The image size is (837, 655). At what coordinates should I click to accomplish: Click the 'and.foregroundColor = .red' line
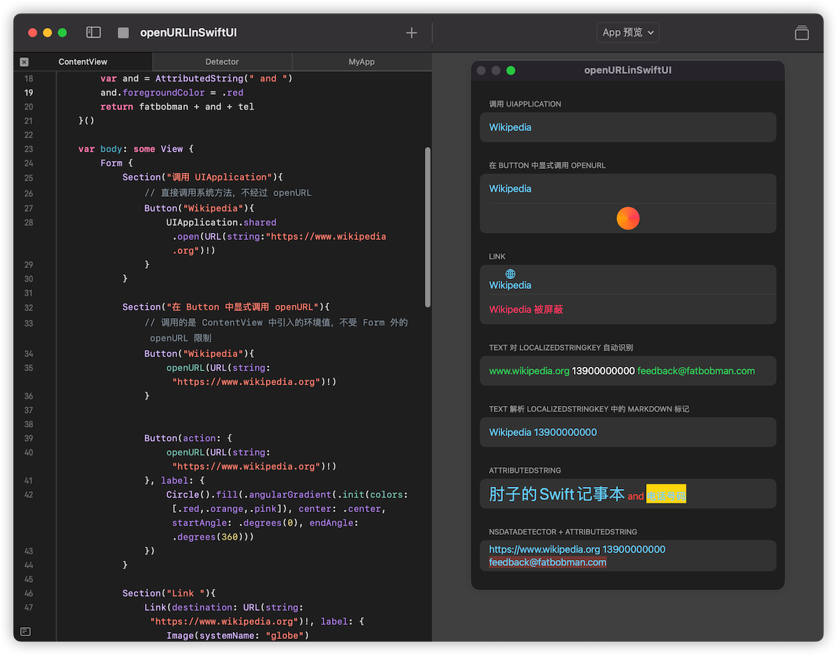point(172,93)
